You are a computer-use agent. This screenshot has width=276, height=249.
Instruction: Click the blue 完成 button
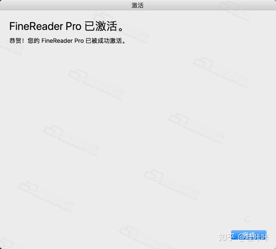248,235
